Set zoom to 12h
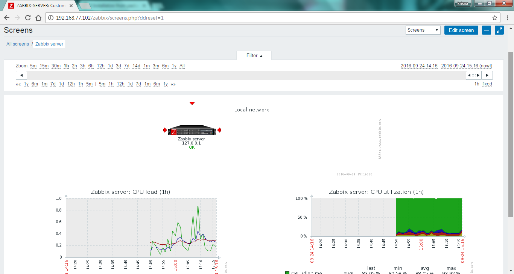This screenshot has width=514, height=274. pyautogui.click(x=100, y=66)
